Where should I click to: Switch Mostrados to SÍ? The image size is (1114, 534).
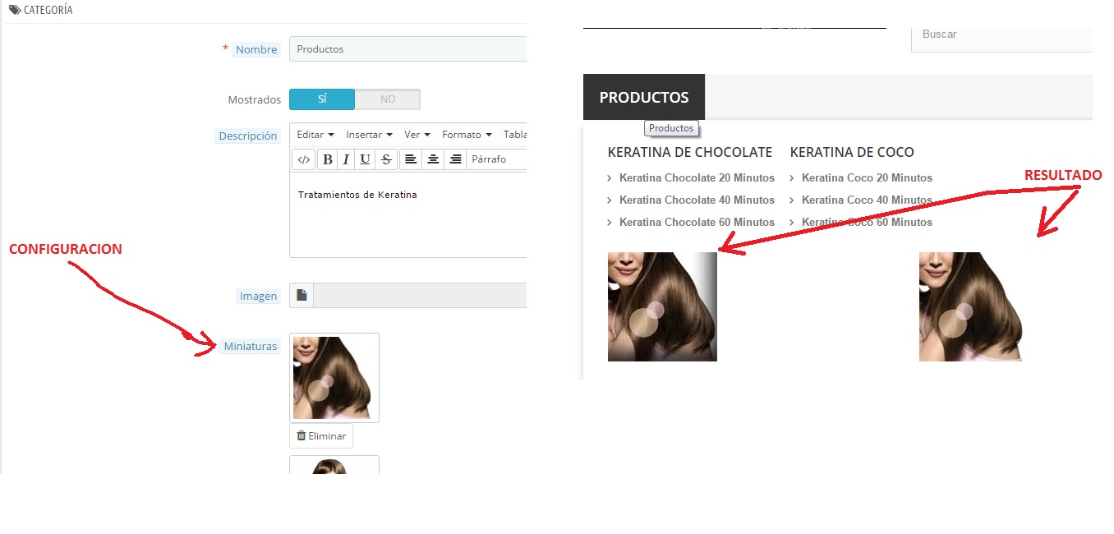pyautogui.click(x=322, y=99)
